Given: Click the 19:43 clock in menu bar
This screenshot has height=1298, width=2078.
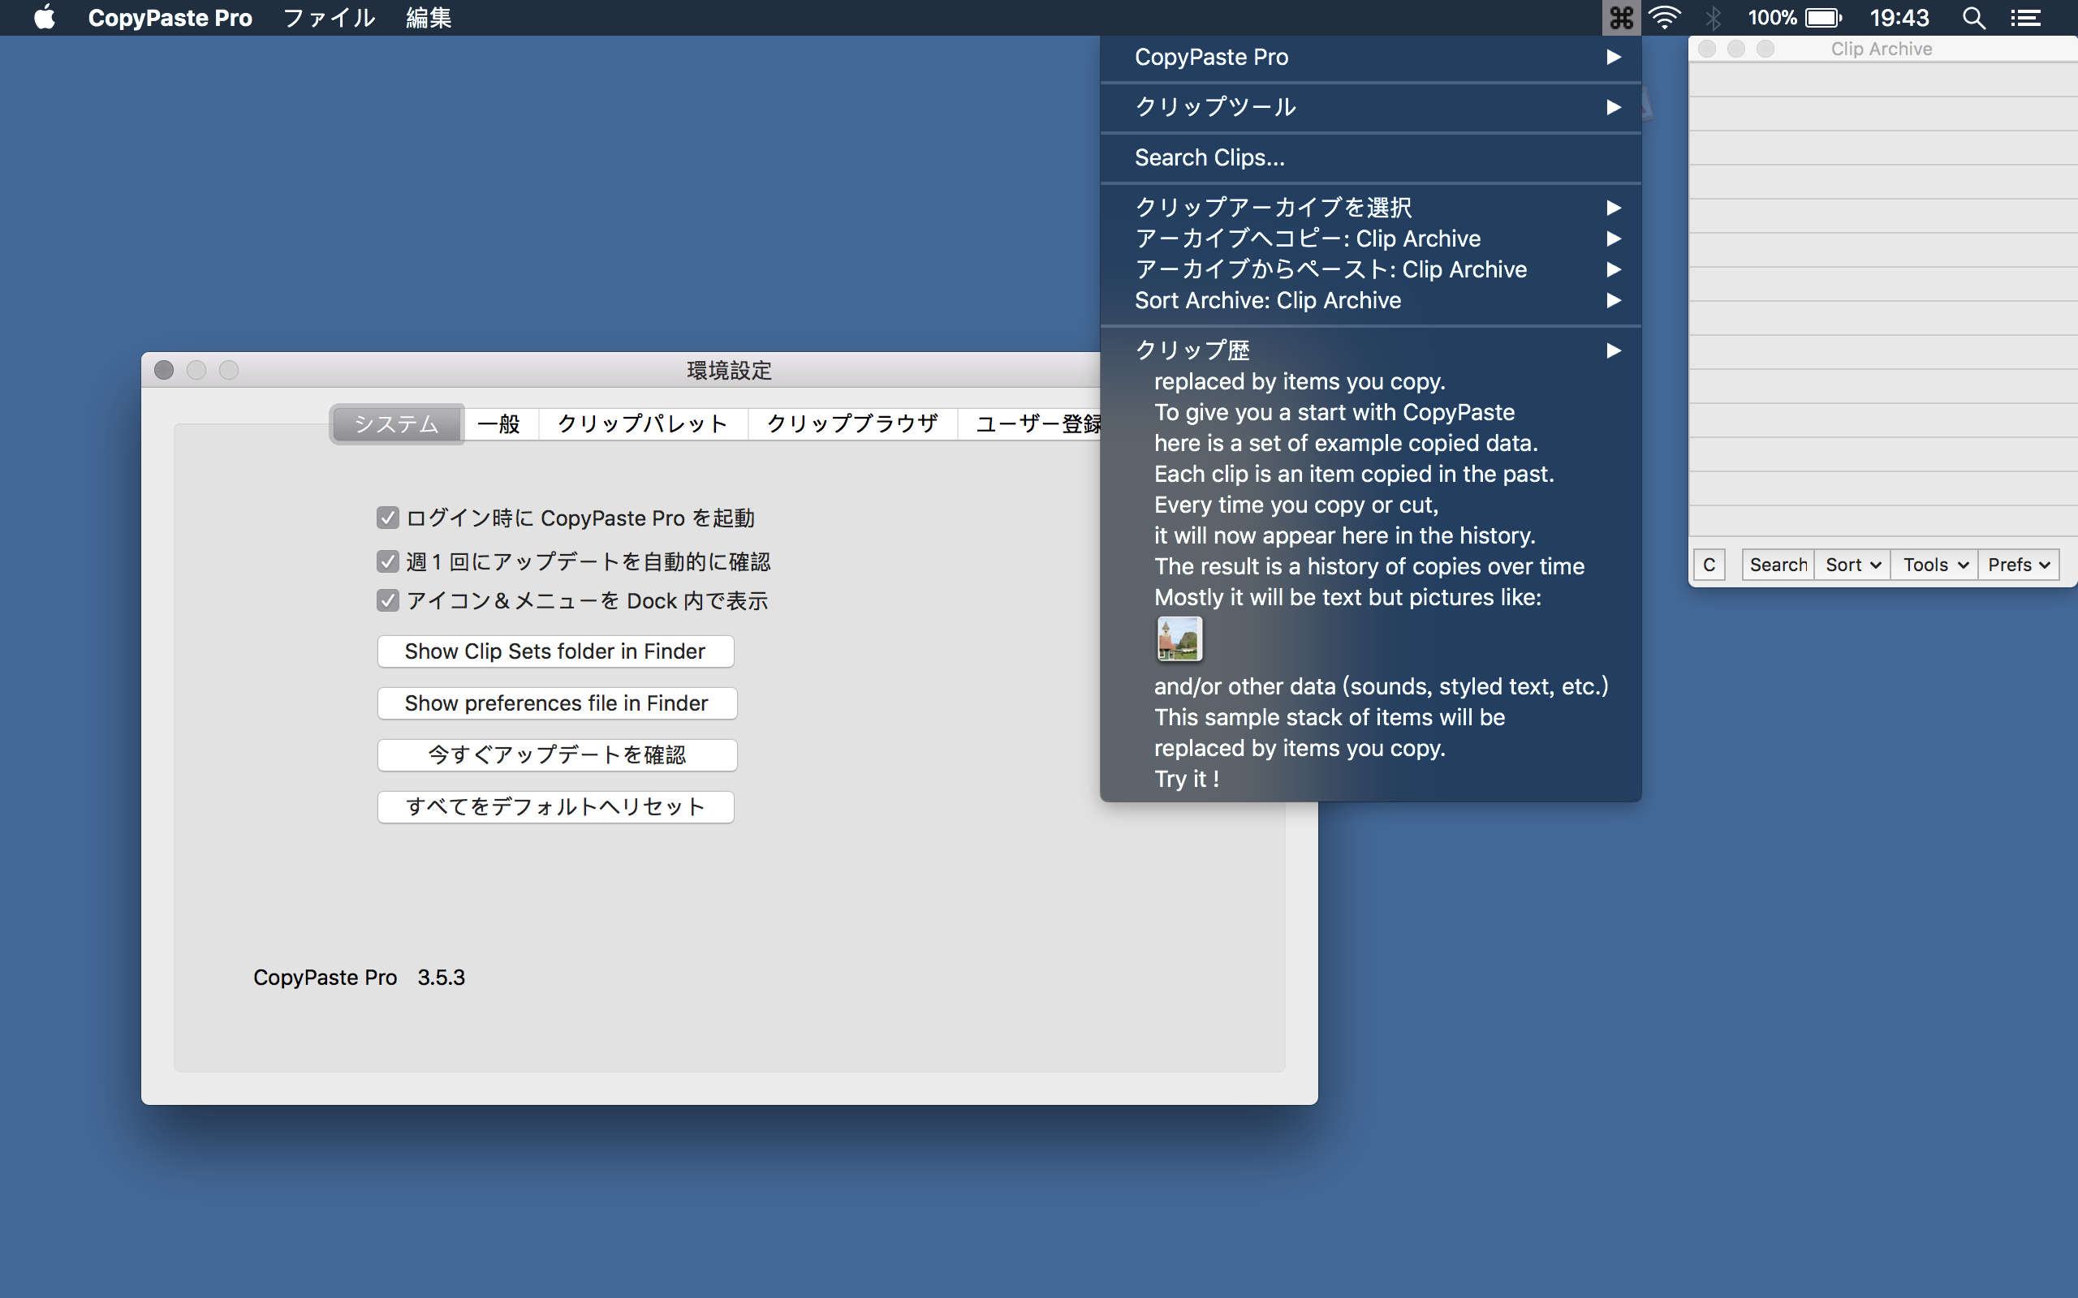Looking at the screenshot, I should 1899,17.
